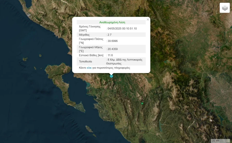Click the 'Χρόνος Γέννησης [GMT]' label
Viewport: 232px width, 143px height.
pyautogui.click(x=87, y=29)
